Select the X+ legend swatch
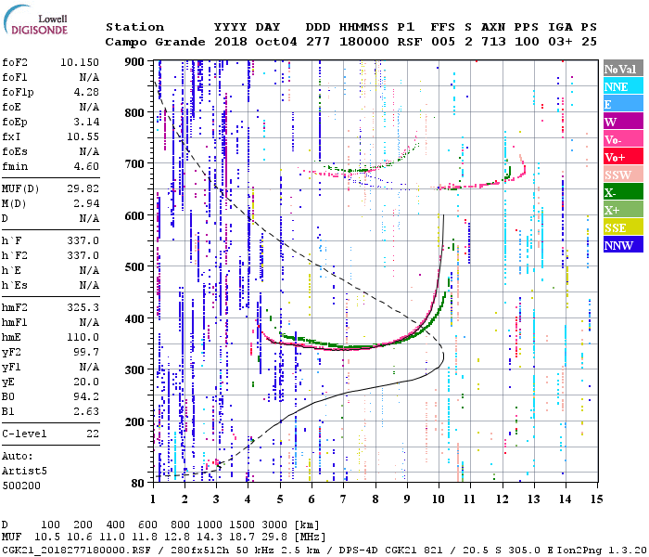The height and width of the screenshot is (557, 649). (623, 209)
